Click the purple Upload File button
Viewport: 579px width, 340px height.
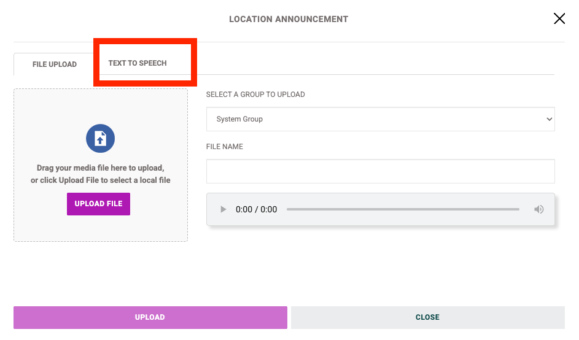(98, 204)
